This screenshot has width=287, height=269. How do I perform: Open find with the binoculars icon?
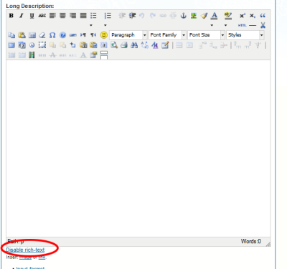pyautogui.click(x=134, y=45)
